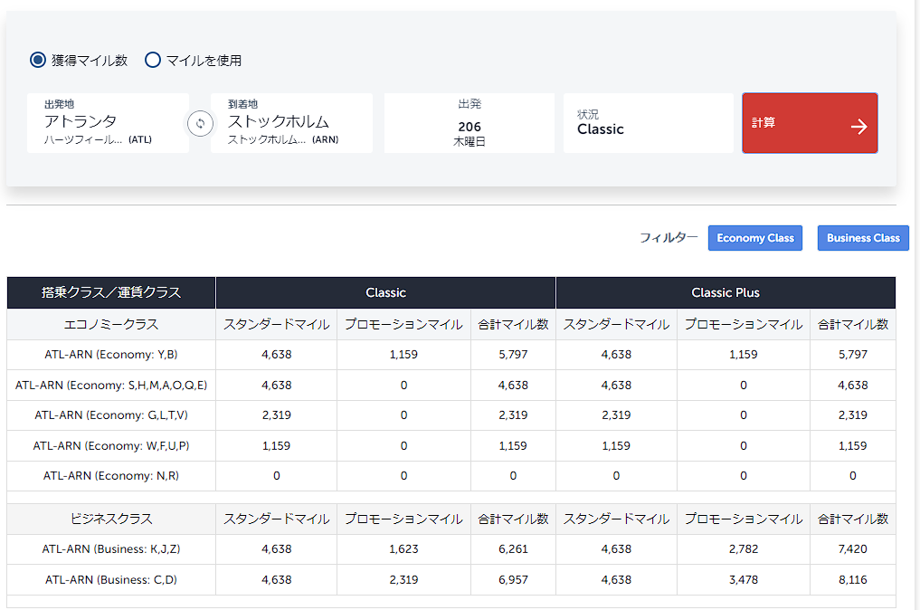
Task: Select the ATL-ARN (Economy: Y,B) row label
Action: [x=111, y=355]
